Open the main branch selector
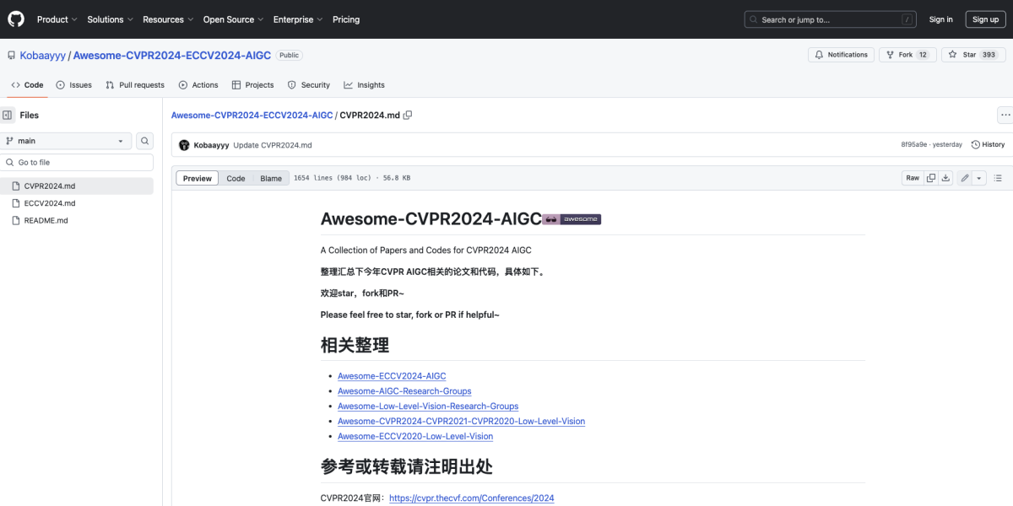1013x506 pixels. tap(67, 140)
